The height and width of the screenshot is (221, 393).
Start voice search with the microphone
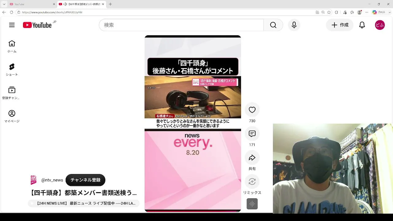[294, 25]
